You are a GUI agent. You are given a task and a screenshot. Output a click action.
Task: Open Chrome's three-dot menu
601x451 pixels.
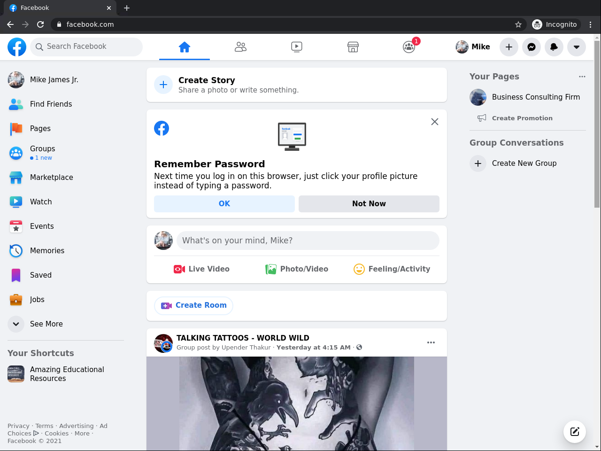(591, 24)
